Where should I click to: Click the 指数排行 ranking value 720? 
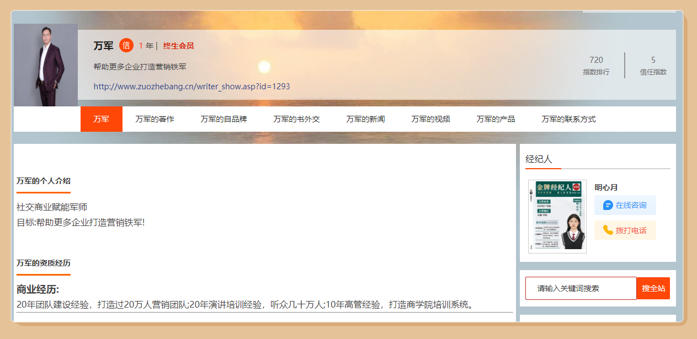point(596,60)
